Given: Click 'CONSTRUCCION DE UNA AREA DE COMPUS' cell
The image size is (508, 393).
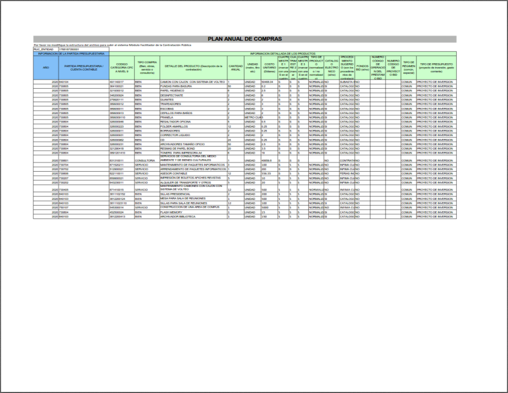Looking at the screenshot, I should 194,207.
